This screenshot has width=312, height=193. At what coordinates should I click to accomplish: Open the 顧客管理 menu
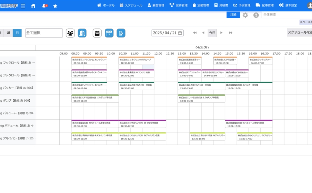(x=156, y=6)
